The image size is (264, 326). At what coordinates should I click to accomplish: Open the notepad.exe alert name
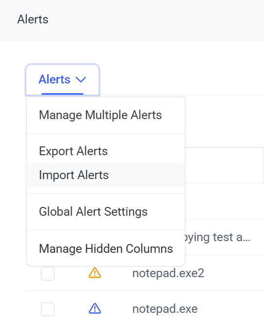[165, 309]
